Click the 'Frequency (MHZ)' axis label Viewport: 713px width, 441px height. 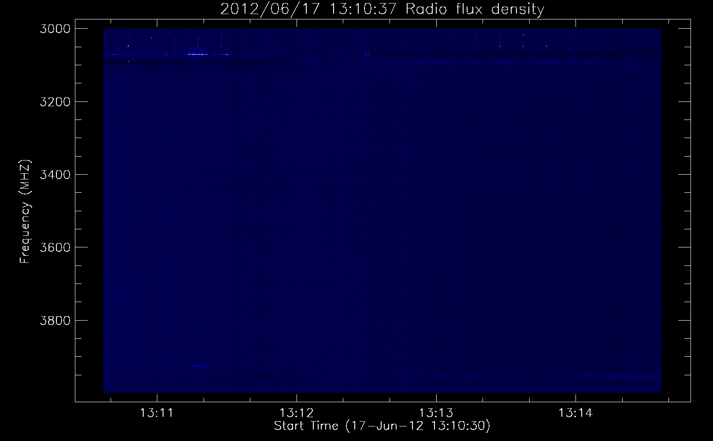pyautogui.click(x=26, y=212)
